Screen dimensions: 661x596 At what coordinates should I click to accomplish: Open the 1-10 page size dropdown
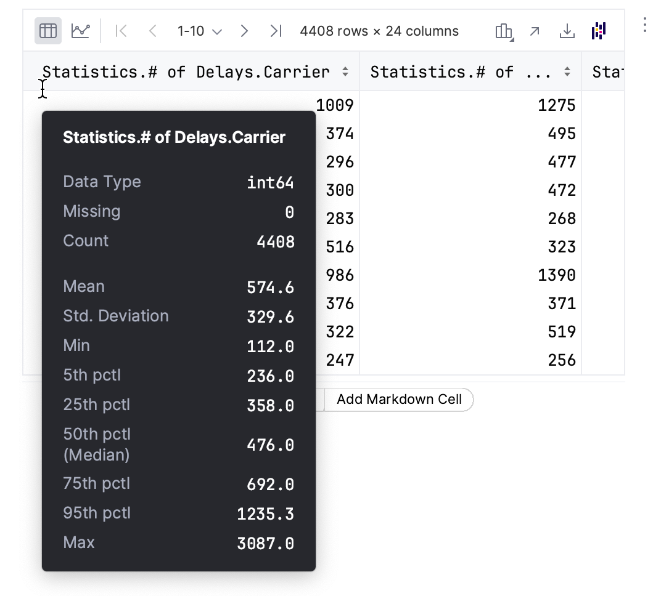click(198, 31)
